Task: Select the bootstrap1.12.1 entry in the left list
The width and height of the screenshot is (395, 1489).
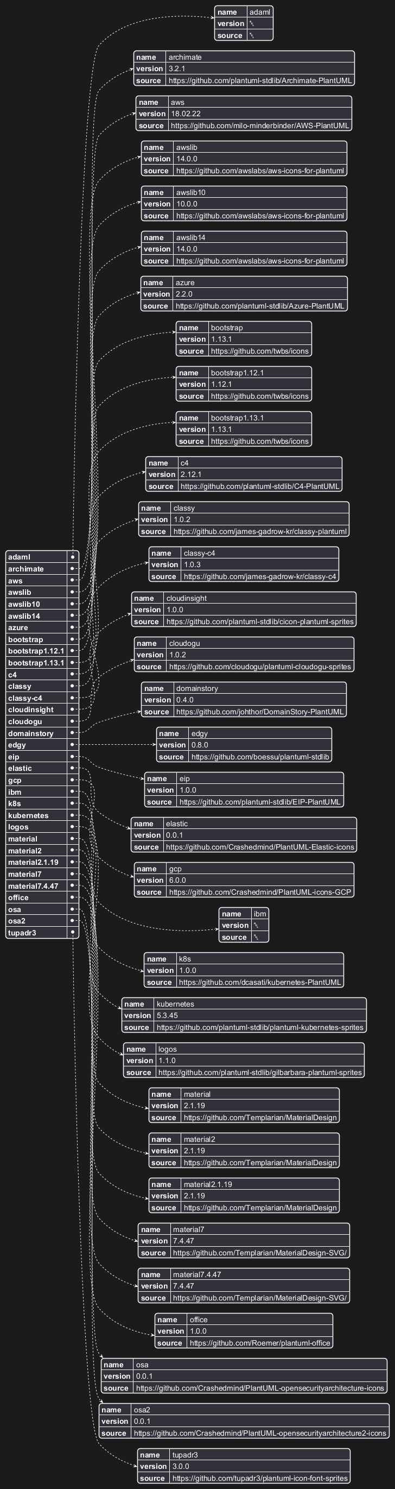Action: (x=36, y=651)
